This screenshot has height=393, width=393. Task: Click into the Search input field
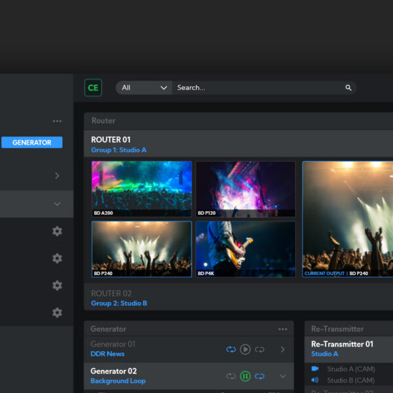click(255, 88)
